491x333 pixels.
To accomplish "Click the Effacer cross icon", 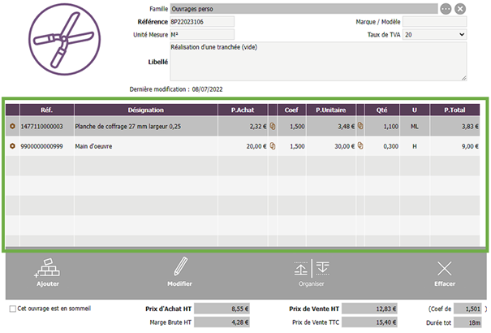I will pos(444,269).
